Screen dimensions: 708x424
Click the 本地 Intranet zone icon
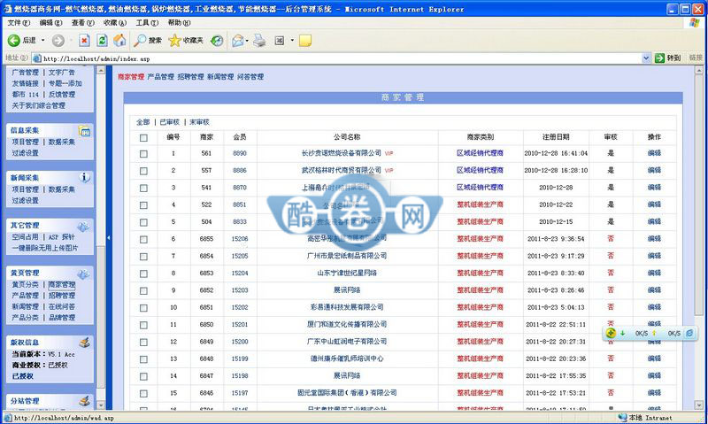coord(623,418)
